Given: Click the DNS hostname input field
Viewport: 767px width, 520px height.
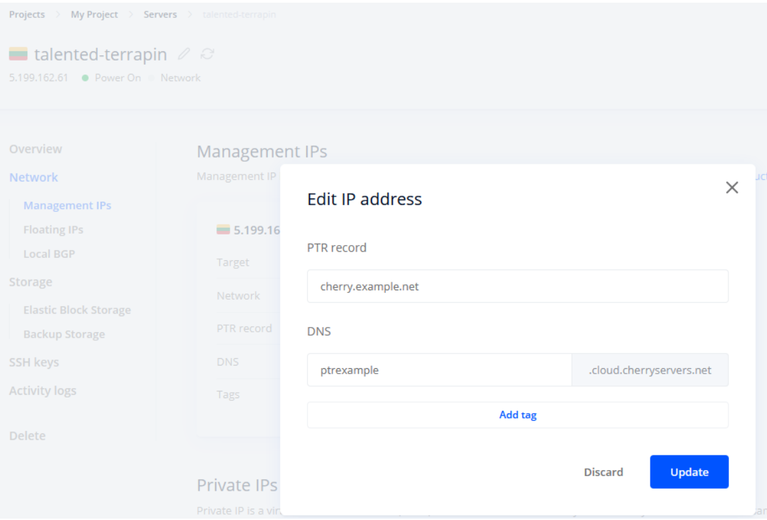Looking at the screenshot, I should pos(439,370).
